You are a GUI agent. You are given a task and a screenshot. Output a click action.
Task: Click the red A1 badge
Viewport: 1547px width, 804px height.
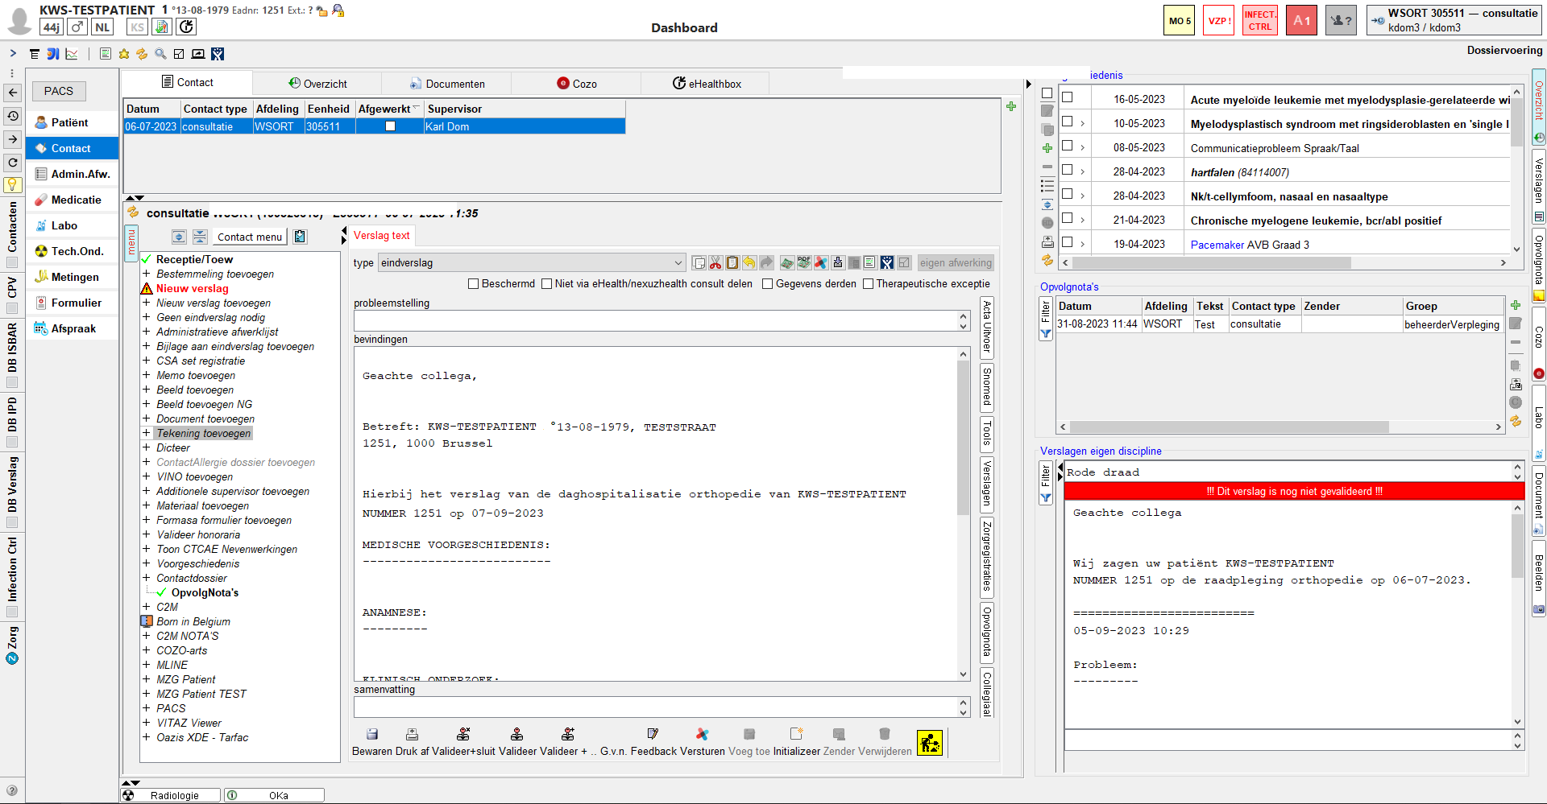point(1301,21)
